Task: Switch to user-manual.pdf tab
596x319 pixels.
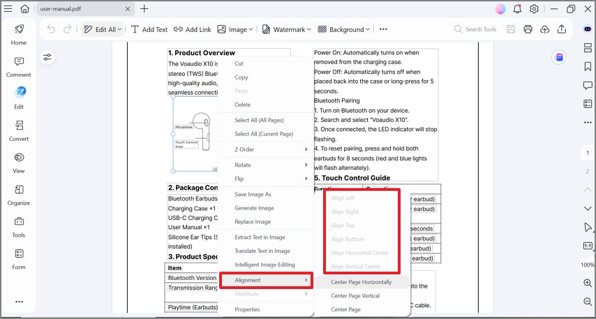Action: [x=85, y=9]
